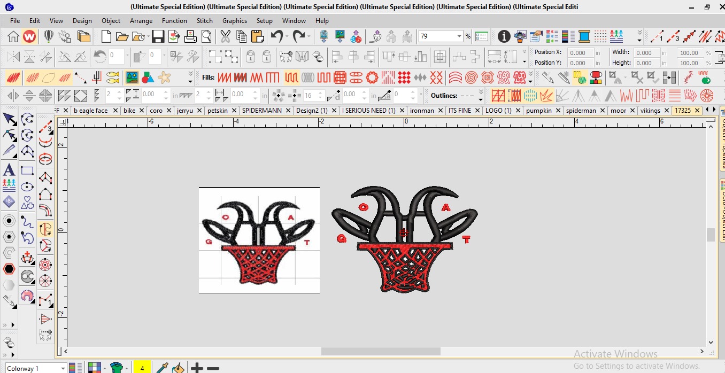Open the Graphics menu
Screen dimensions: 725x373
(x=235, y=20)
